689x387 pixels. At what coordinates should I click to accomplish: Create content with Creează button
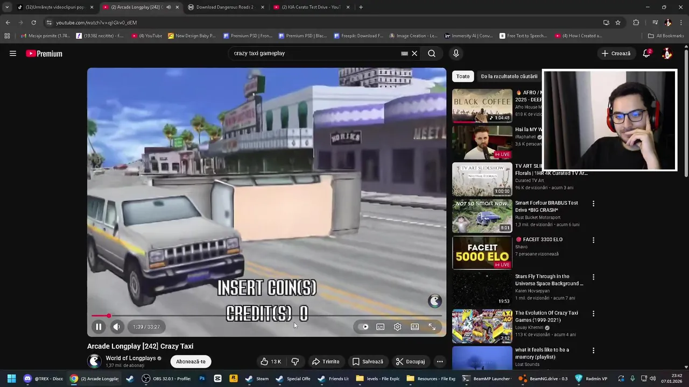(616, 53)
